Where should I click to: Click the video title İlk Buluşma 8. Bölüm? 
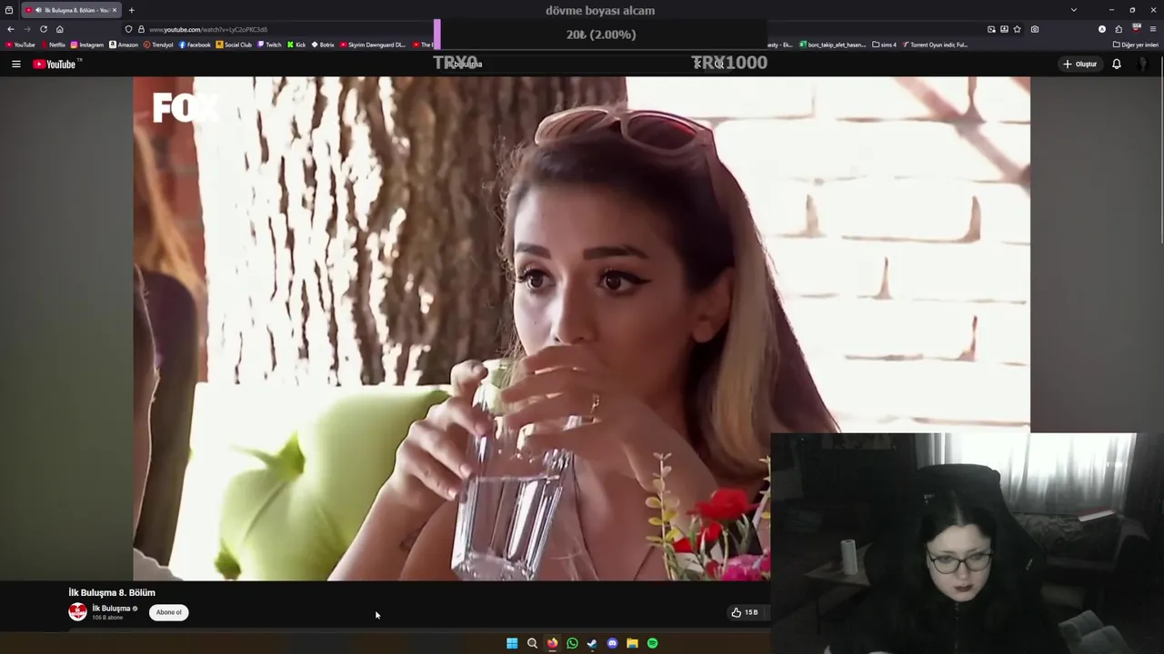(x=112, y=593)
